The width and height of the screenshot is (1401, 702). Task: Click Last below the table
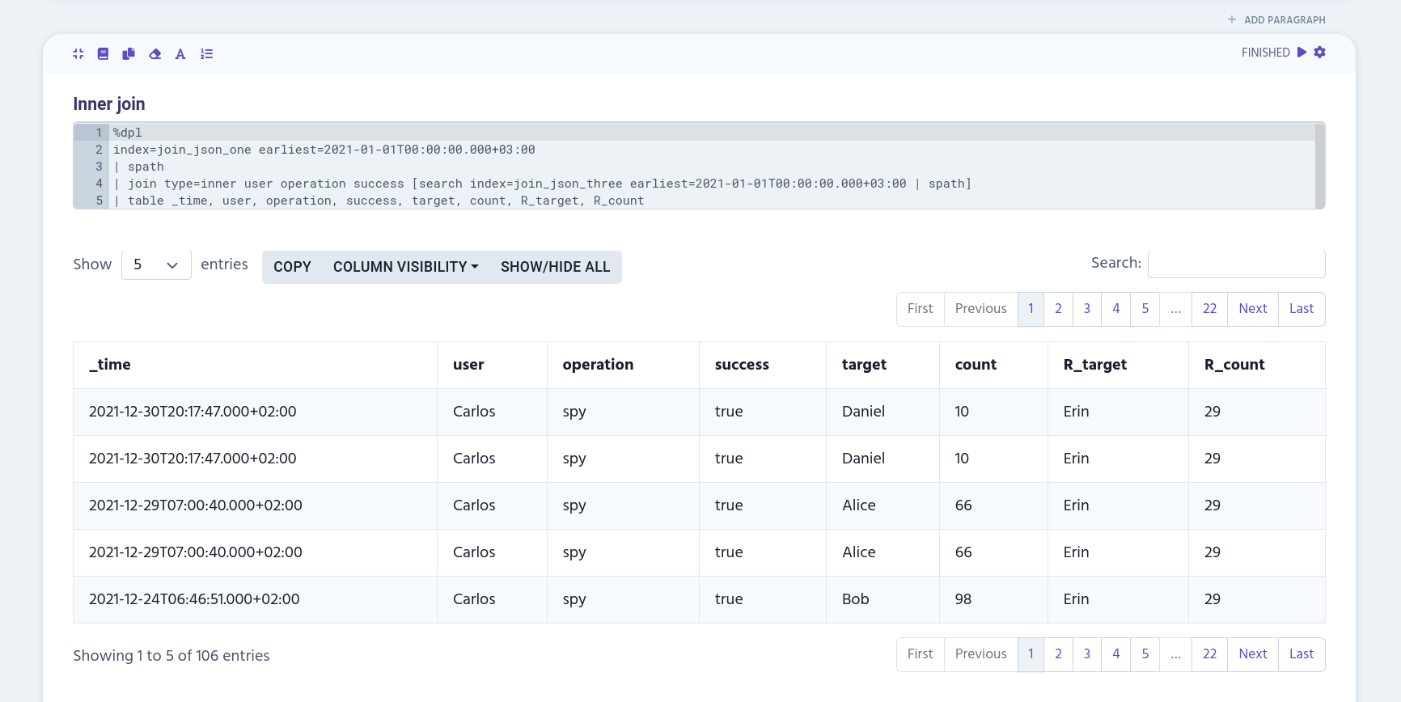point(1302,654)
